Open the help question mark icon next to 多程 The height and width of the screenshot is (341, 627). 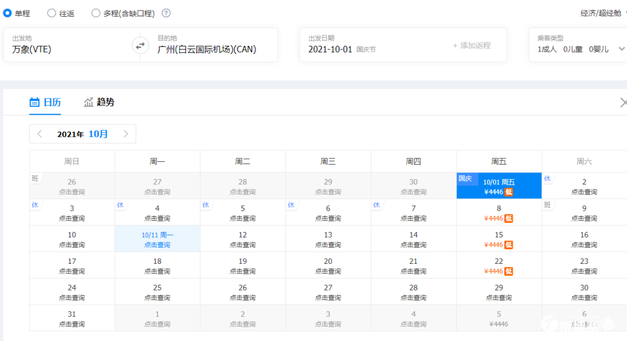point(166,13)
